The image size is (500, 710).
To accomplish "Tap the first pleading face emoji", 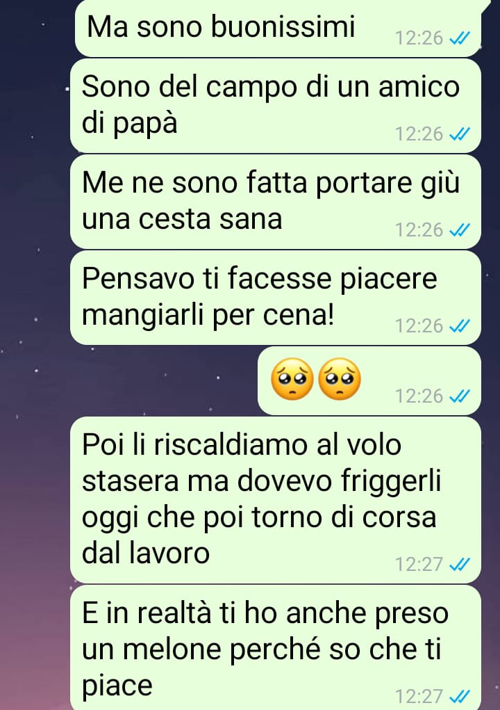I will tap(292, 378).
